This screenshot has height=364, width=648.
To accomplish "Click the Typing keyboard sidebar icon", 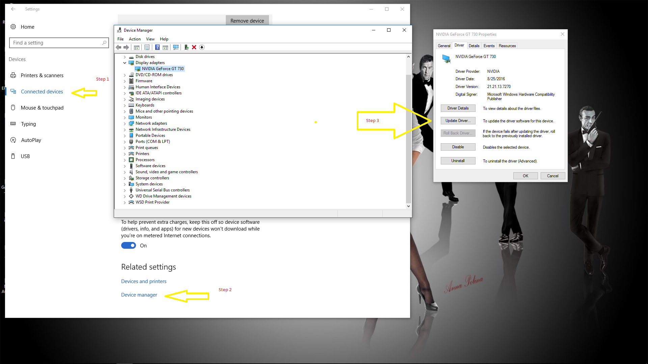I will 13,124.
